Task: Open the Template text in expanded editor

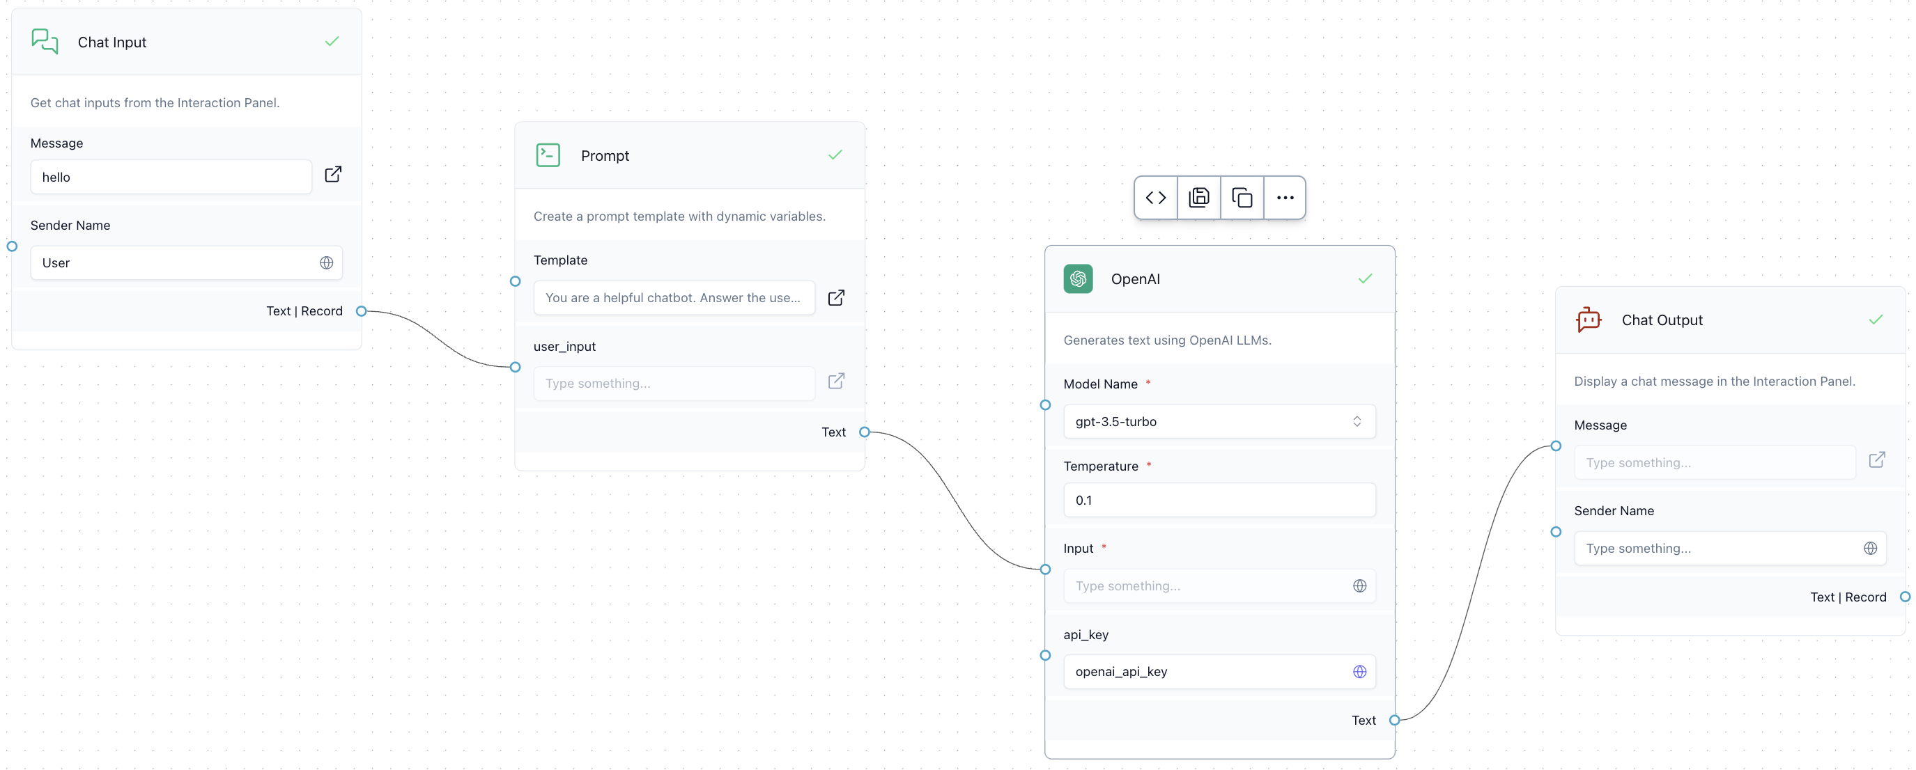Action: click(836, 297)
